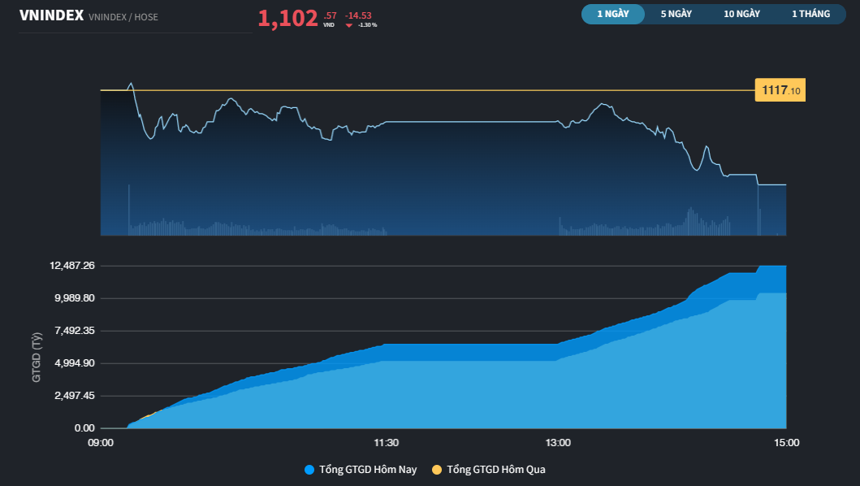Click the -1.30 % percentage indicator
This screenshot has height=486, width=860.
click(366, 25)
